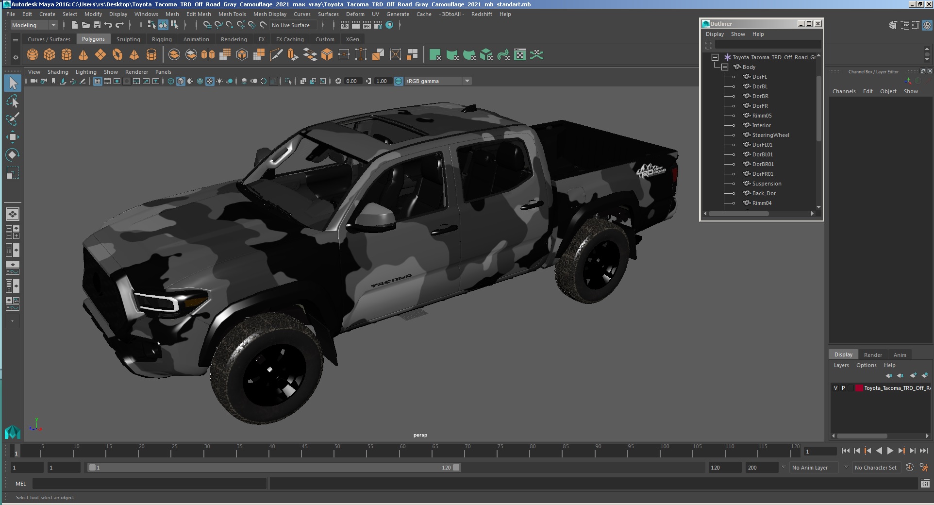Viewport: 934px width, 505px height.
Task: Click the Extrude shelf icon
Action: tap(293, 55)
